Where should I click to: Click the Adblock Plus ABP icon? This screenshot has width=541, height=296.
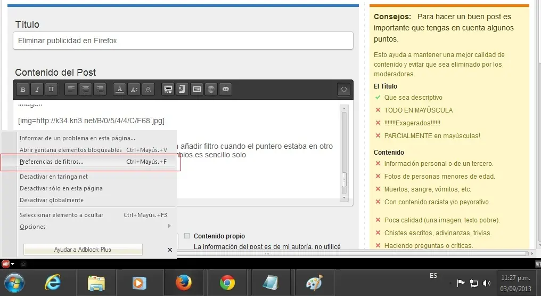[5, 264]
